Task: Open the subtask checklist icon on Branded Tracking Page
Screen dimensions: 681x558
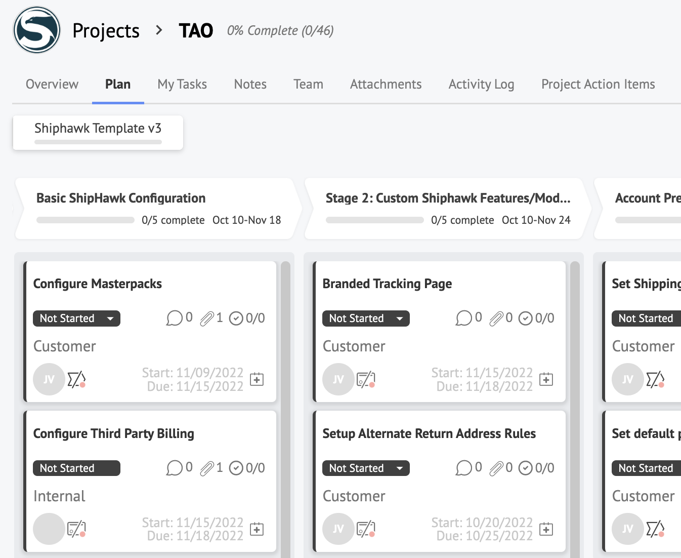Action: click(525, 318)
